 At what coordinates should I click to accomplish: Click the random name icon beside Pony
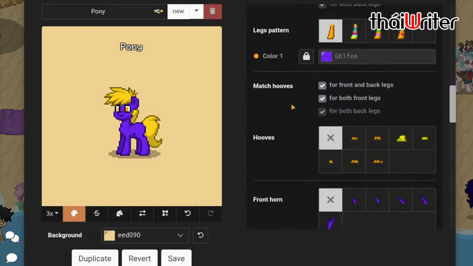[x=159, y=11]
